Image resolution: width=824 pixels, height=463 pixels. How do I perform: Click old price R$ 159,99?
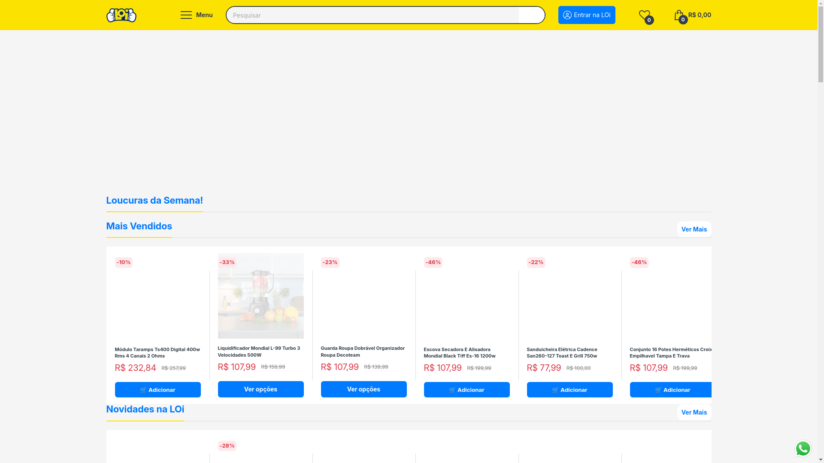pyautogui.click(x=273, y=367)
